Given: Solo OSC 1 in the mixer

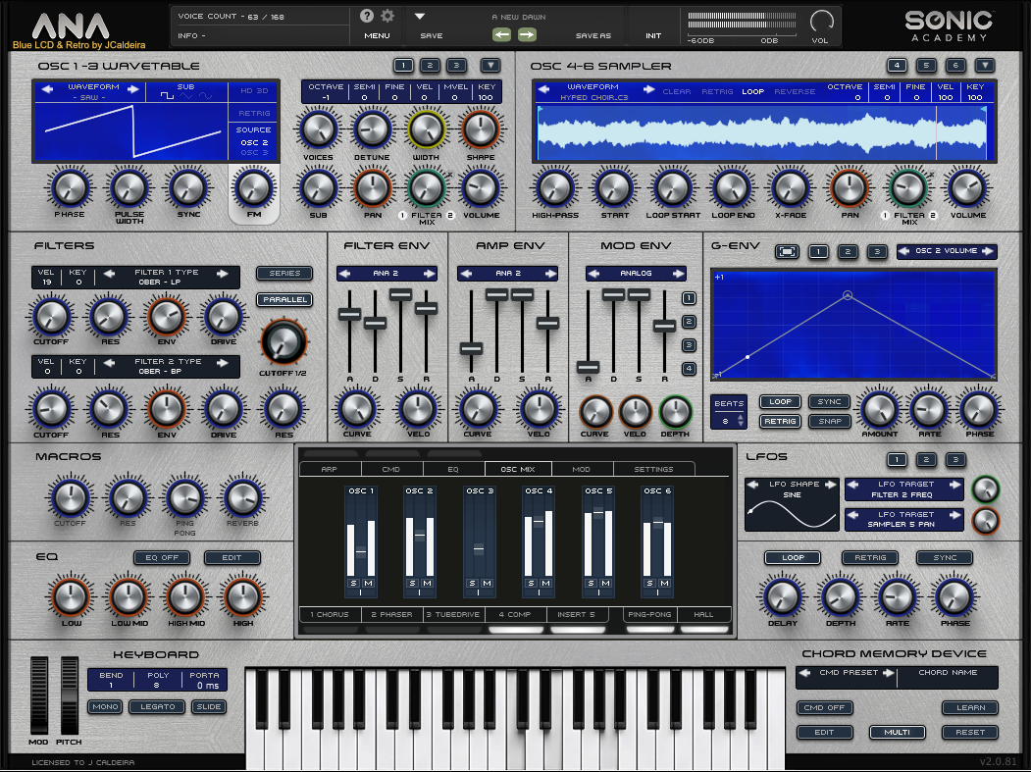Looking at the screenshot, I should pos(354,584).
